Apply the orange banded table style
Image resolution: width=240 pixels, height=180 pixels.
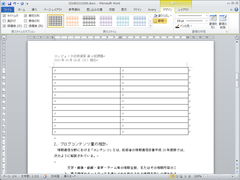tap(72, 21)
